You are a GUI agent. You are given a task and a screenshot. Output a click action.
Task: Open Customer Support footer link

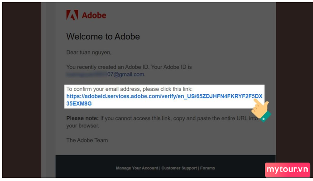point(179,168)
